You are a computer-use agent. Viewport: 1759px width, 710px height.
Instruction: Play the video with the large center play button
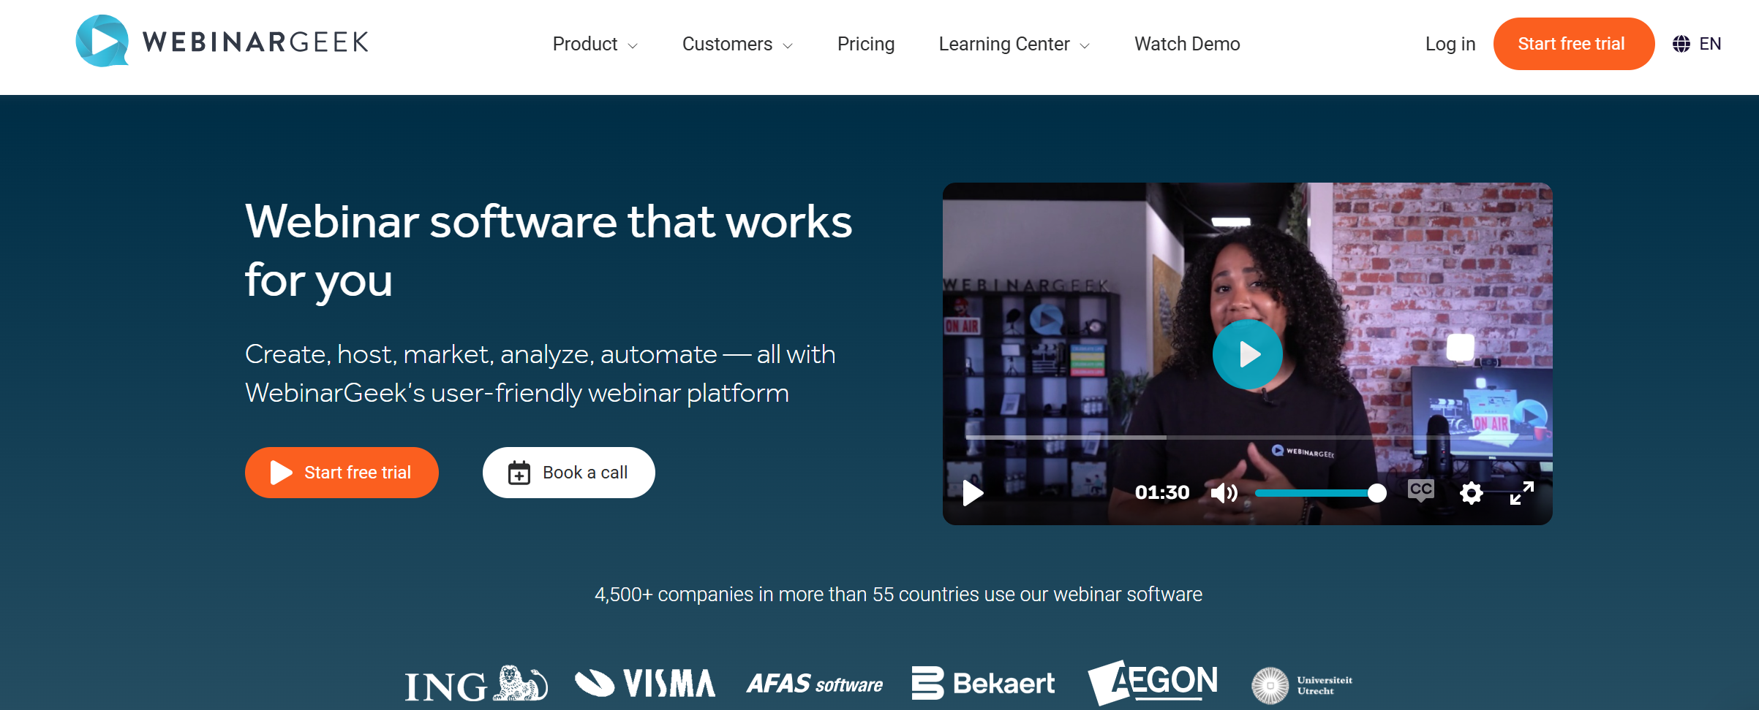pyautogui.click(x=1247, y=354)
